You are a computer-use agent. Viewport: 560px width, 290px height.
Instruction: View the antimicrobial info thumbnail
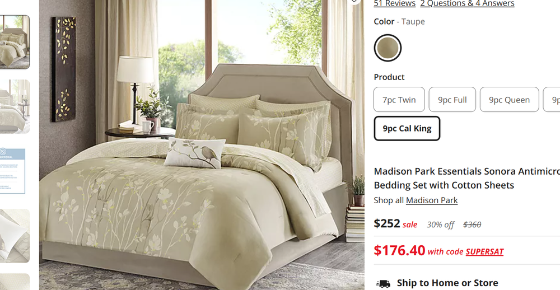click(x=13, y=171)
